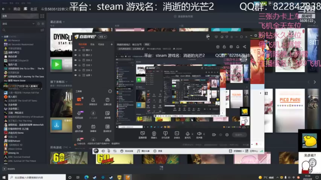Screen dimensions: 321x180
Task: Click the Steam back navigation arrow
Action: (4, 9)
